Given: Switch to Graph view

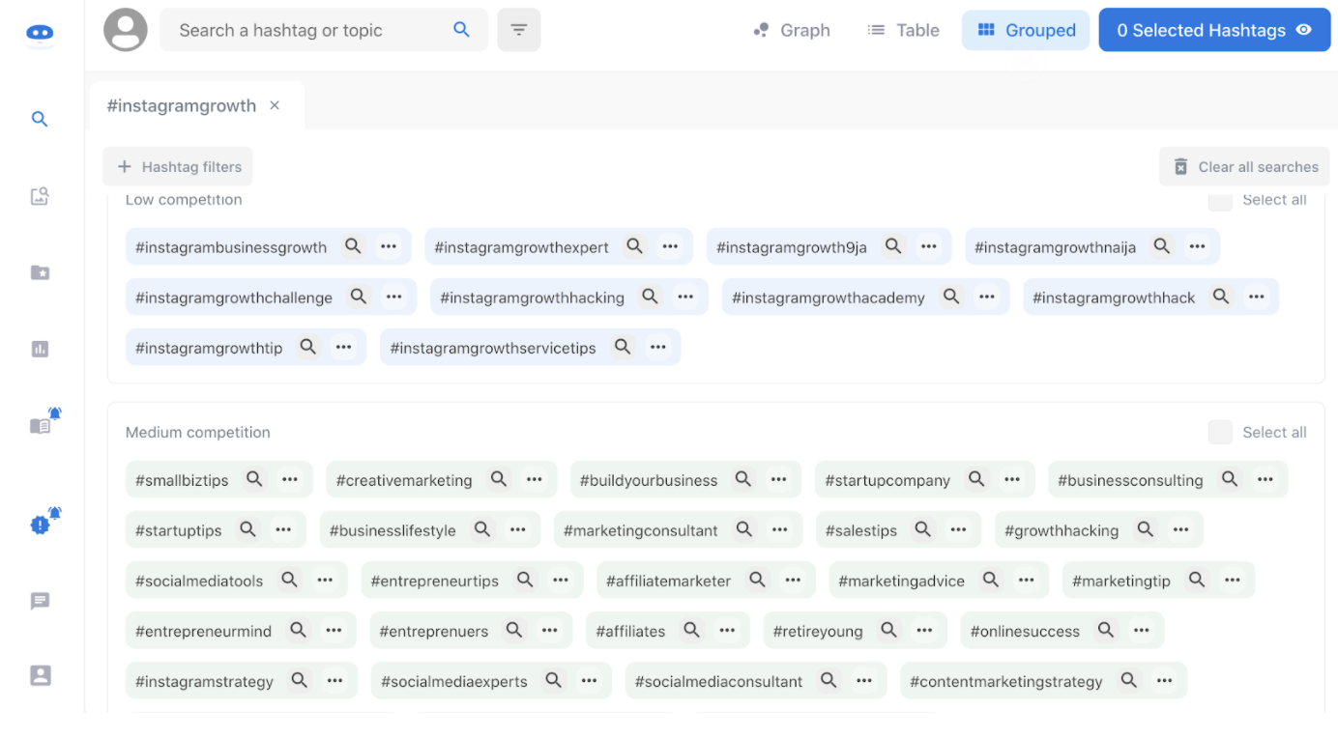Looking at the screenshot, I should 792,30.
